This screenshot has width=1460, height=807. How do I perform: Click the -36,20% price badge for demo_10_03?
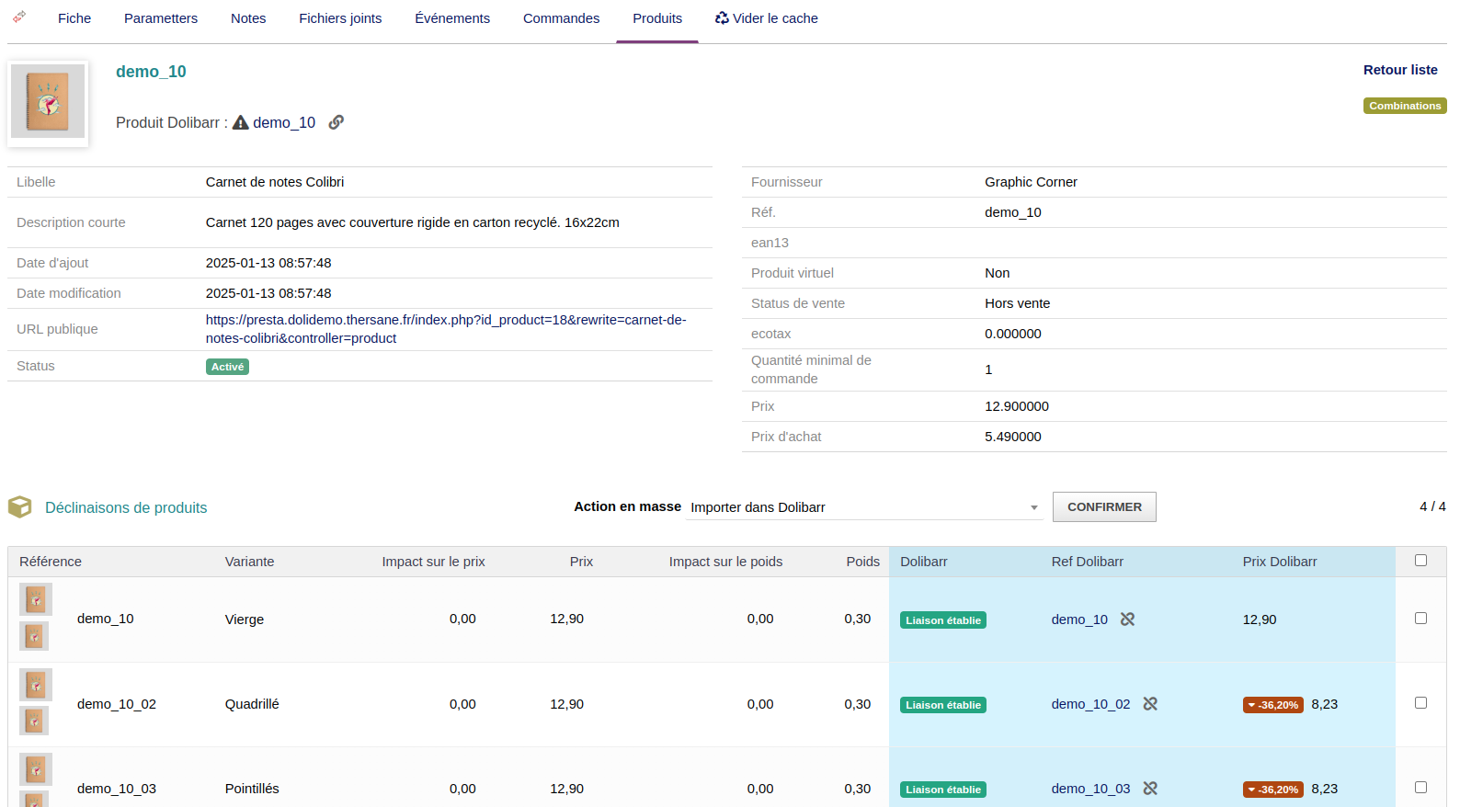1272,790
